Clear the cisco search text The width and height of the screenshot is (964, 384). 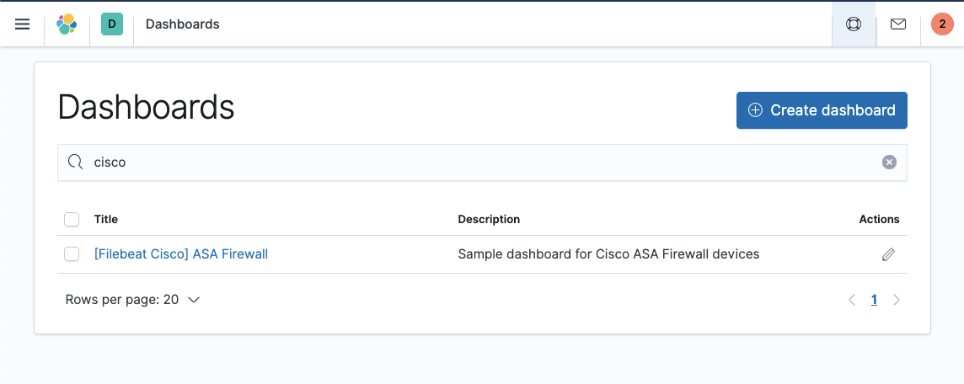pos(889,163)
